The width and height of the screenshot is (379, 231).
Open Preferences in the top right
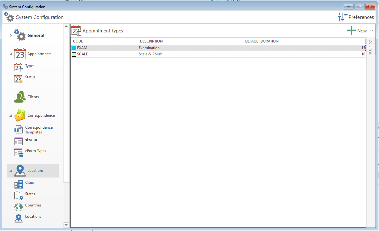pos(356,17)
